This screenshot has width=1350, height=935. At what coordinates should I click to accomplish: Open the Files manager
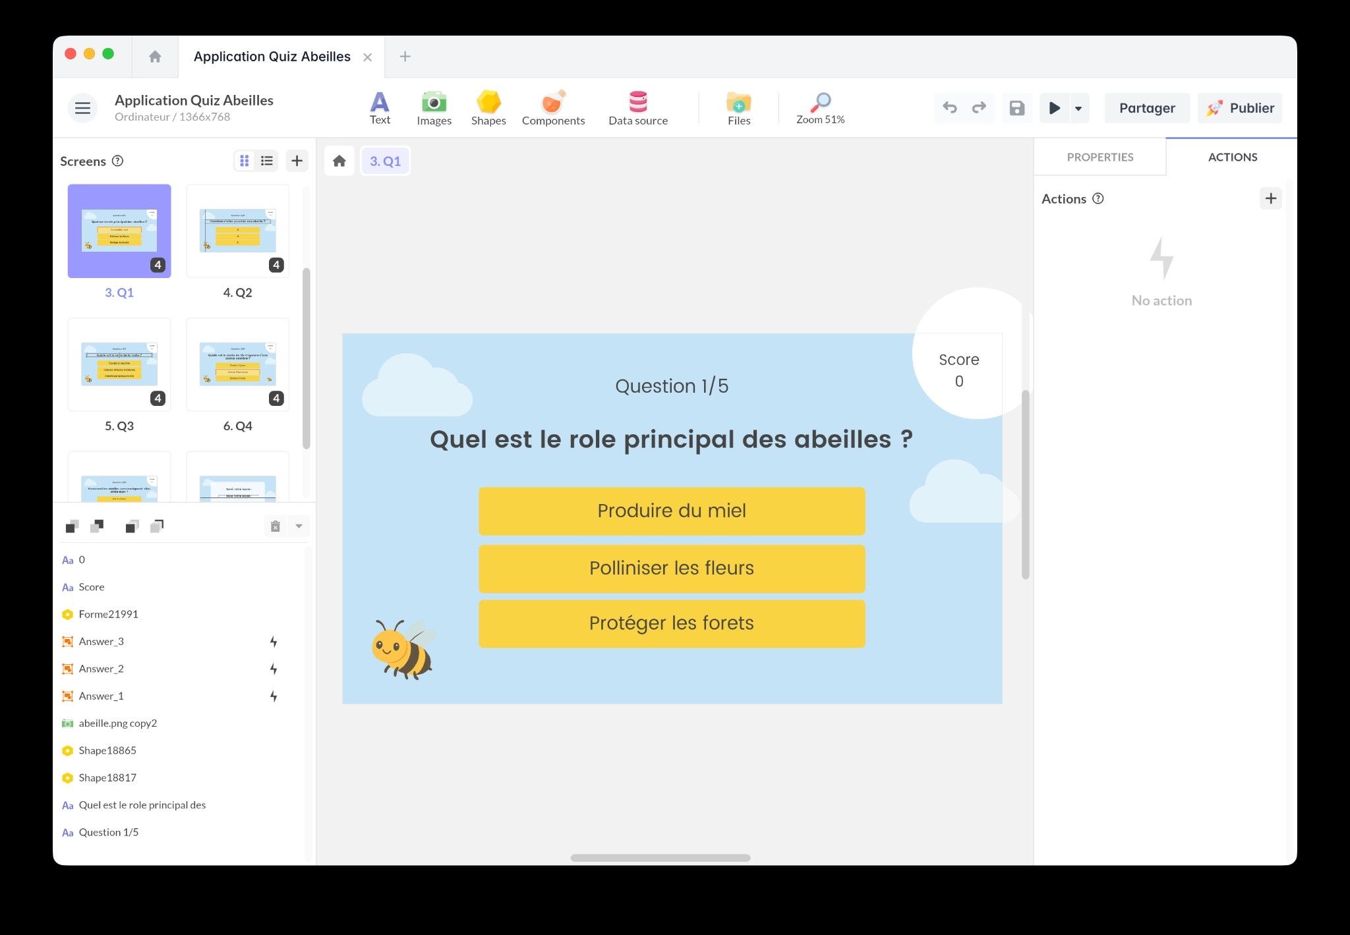(x=738, y=107)
